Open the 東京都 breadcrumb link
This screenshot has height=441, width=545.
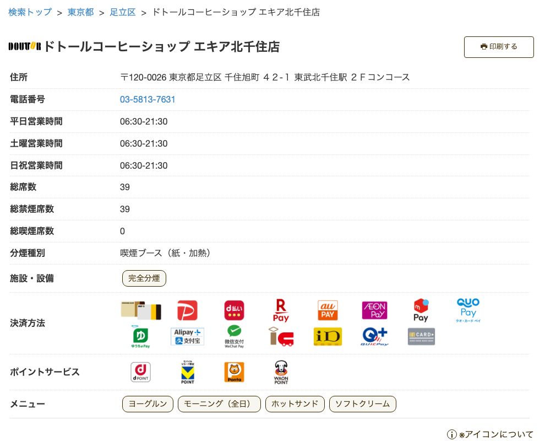[80, 12]
